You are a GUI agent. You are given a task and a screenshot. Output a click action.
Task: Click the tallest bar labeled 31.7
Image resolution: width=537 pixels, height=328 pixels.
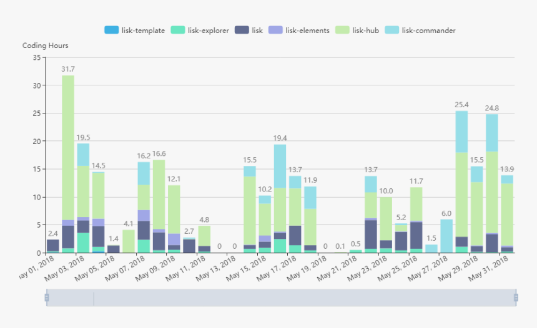[68, 164]
